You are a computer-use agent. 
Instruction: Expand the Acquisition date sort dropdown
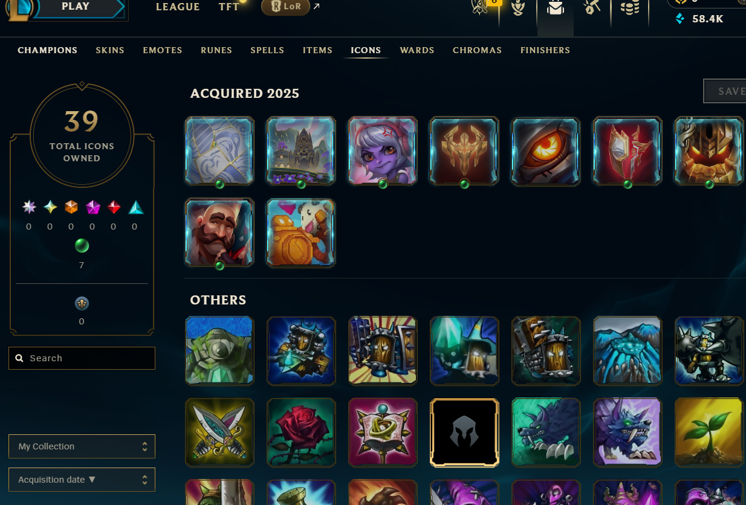[82, 480]
